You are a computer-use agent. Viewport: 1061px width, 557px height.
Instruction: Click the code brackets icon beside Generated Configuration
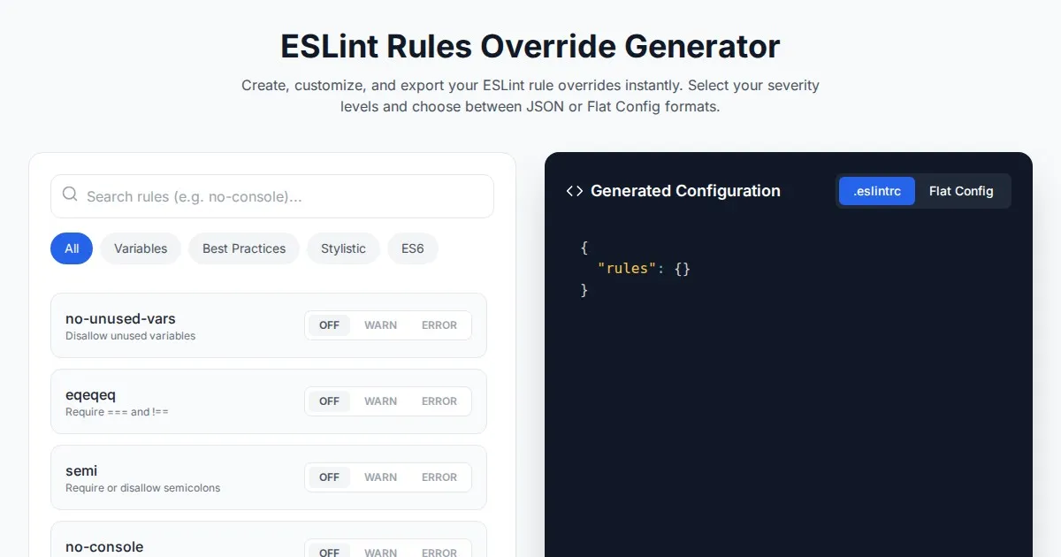pos(575,191)
